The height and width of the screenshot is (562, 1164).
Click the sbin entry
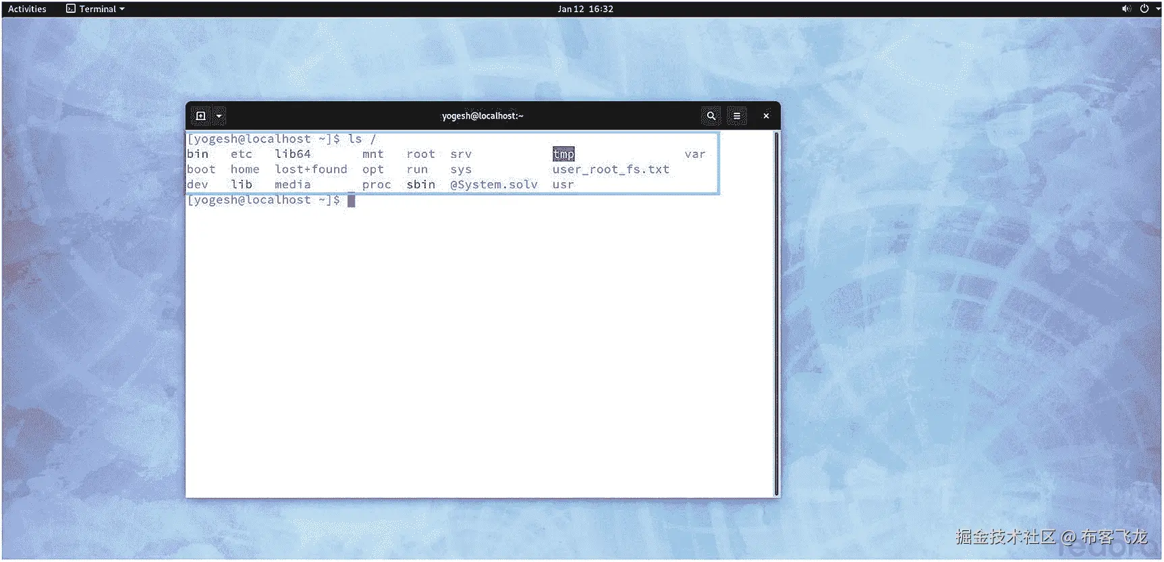tap(421, 185)
